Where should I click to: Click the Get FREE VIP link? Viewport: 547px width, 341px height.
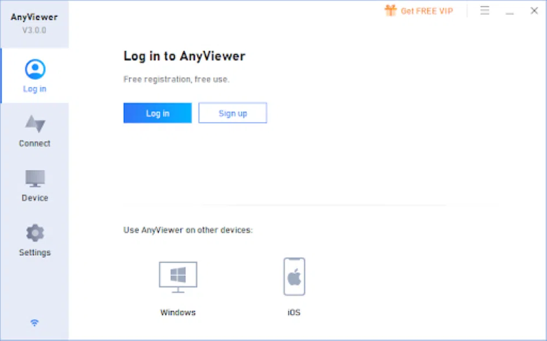(427, 11)
